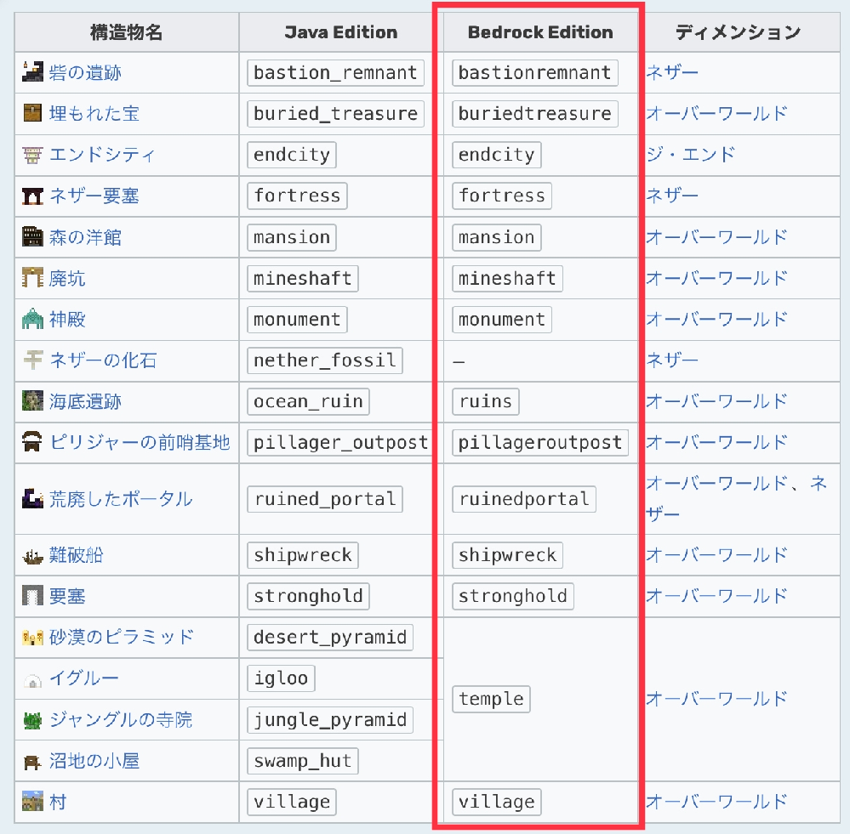Click the Java Edition column header
Viewport: 850px width, 834px height.
click(341, 32)
